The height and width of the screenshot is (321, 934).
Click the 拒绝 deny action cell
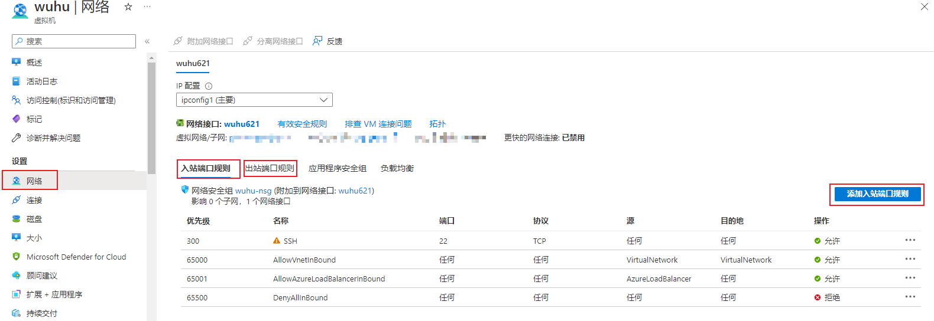coord(827,297)
